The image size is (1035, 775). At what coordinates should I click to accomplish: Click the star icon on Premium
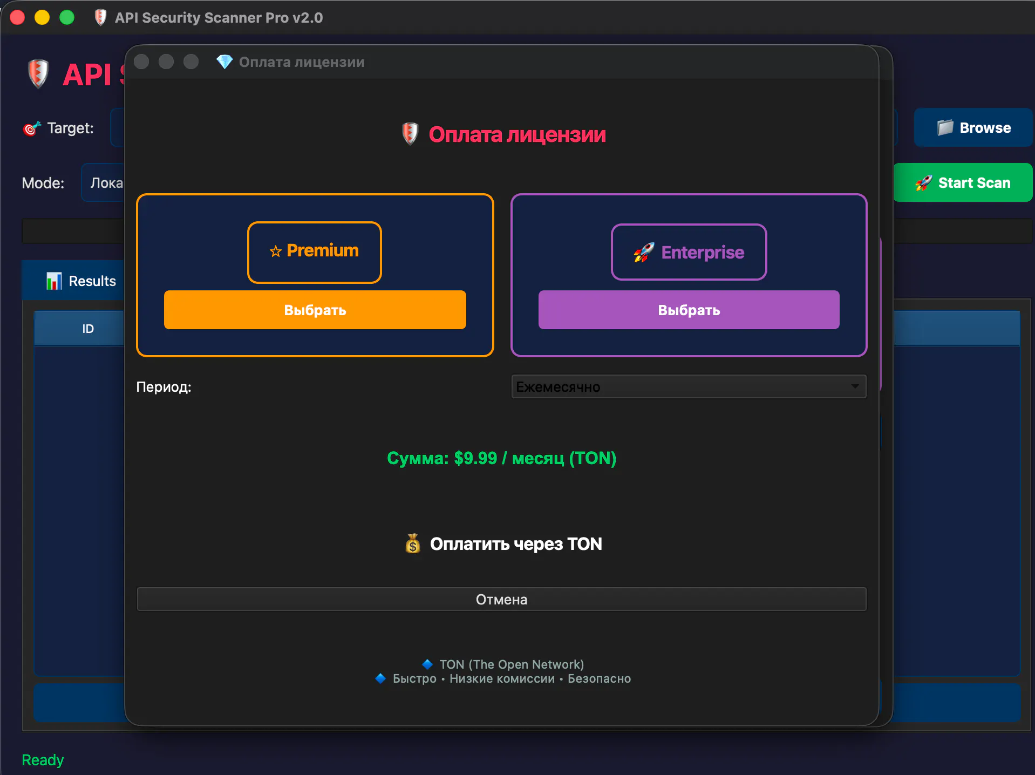point(276,251)
